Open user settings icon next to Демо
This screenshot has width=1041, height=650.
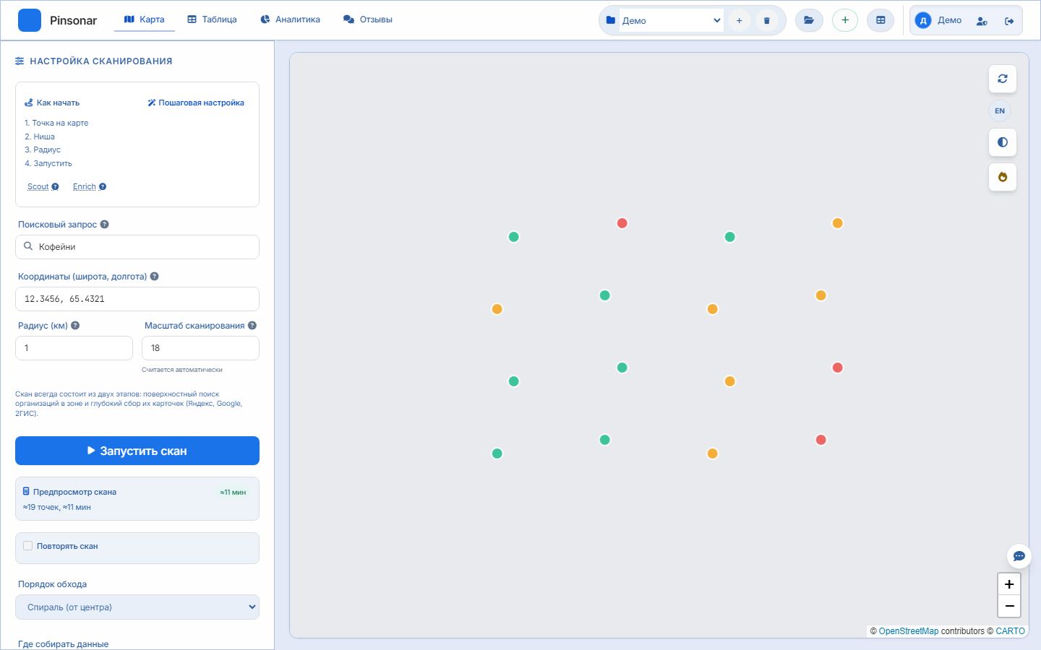pos(982,21)
